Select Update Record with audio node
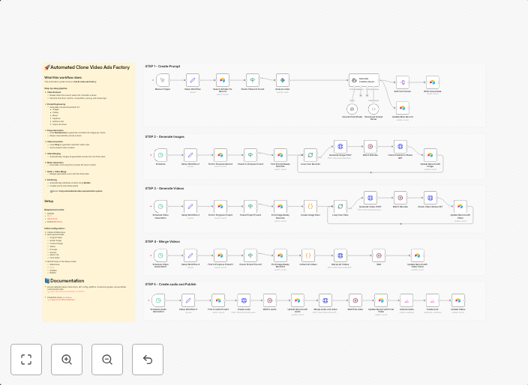 [297, 300]
